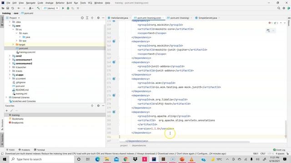The height and width of the screenshot is (163, 291).
Task: Click the core breadcrumb in navigation bar
Action: tap(16, 13)
